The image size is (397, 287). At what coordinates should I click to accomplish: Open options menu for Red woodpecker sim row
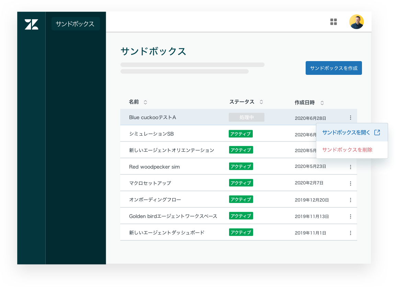pos(350,167)
